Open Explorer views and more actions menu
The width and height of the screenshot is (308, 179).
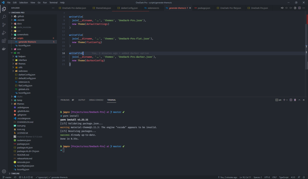coord(53,8)
